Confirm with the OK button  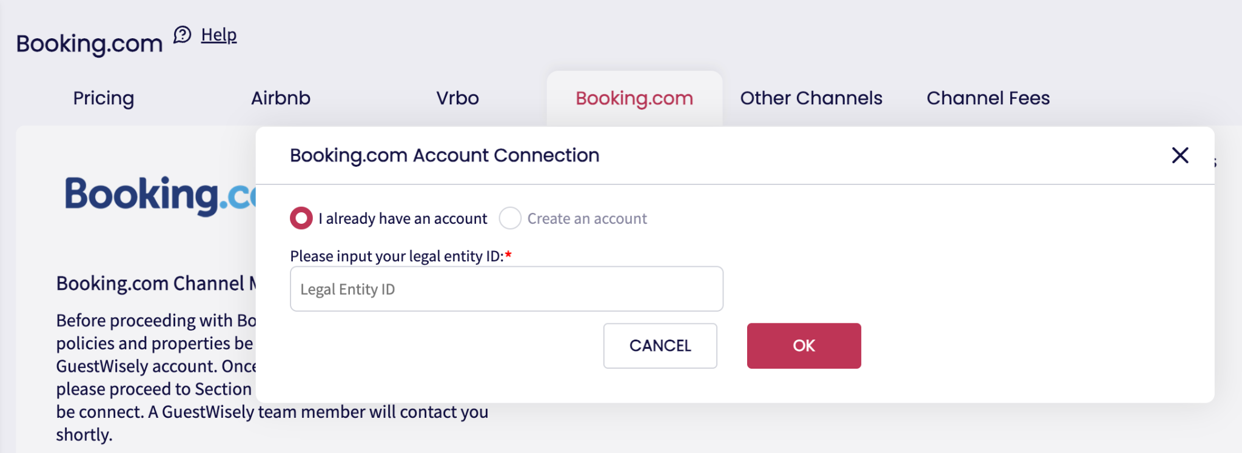tap(804, 346)
